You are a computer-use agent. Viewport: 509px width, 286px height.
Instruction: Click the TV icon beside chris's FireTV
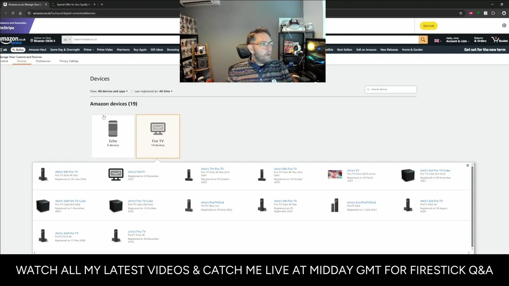(x=116, y=174)
